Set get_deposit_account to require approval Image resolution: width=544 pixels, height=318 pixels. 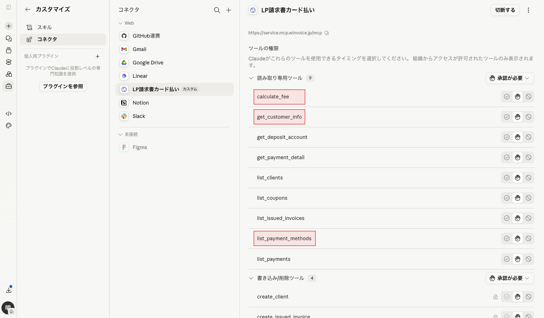click(518, 137)
